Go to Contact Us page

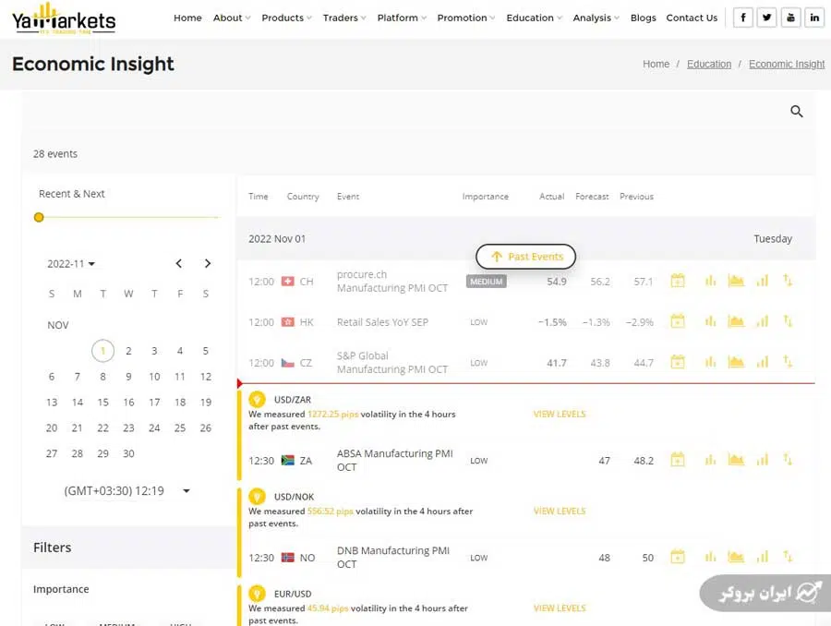(692, 18)
